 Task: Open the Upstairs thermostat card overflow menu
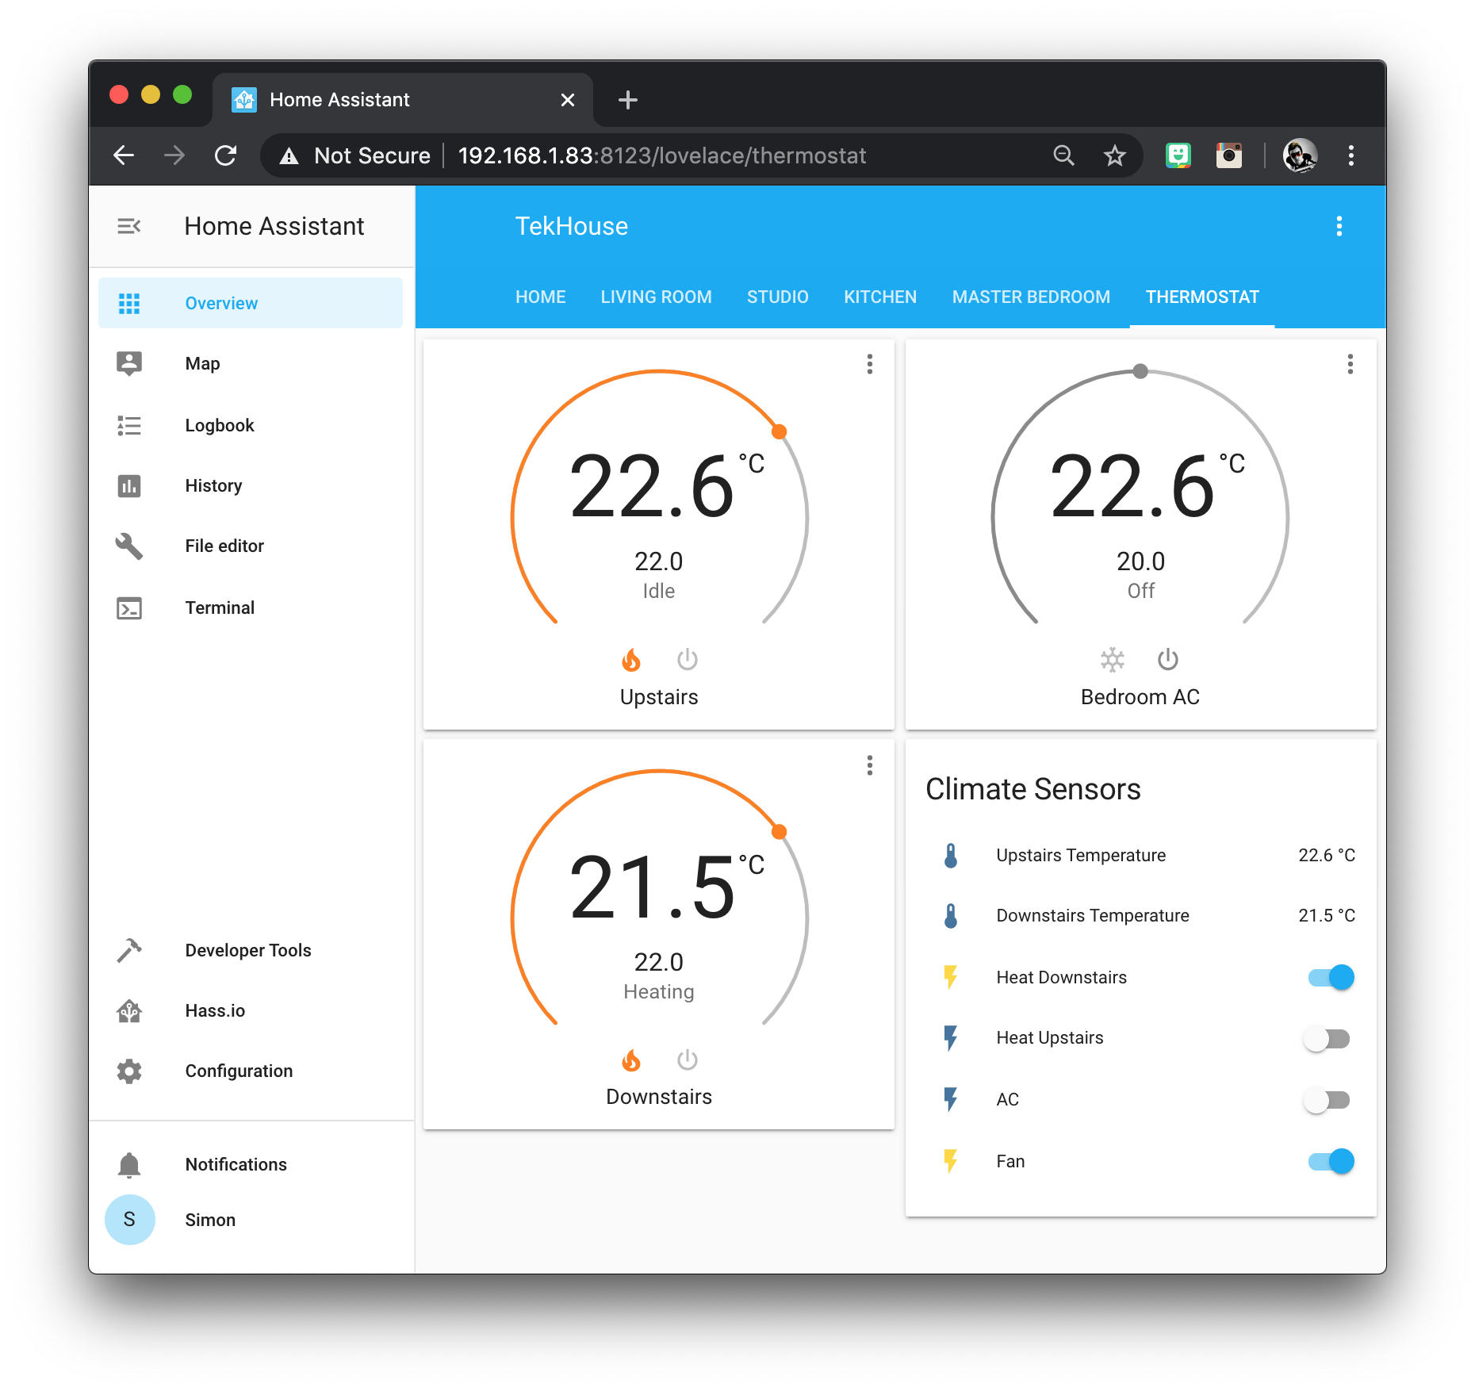[x=870, y=364]
